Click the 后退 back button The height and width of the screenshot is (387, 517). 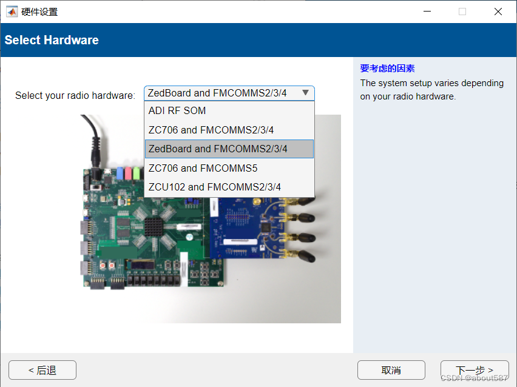pos(42,370)
